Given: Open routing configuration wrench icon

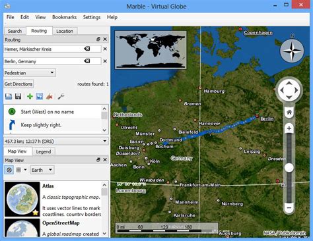Looking at the screenshot, I should tap(61, 96).
